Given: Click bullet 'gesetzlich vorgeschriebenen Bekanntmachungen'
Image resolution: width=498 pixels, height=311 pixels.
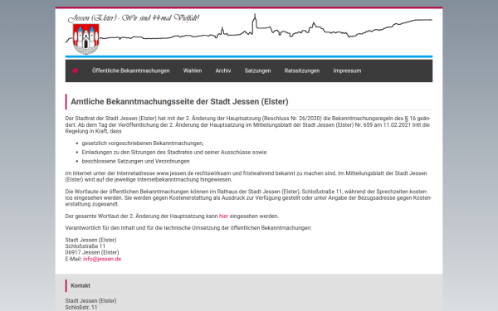Looking at the screenshot, I should (143, 143).
